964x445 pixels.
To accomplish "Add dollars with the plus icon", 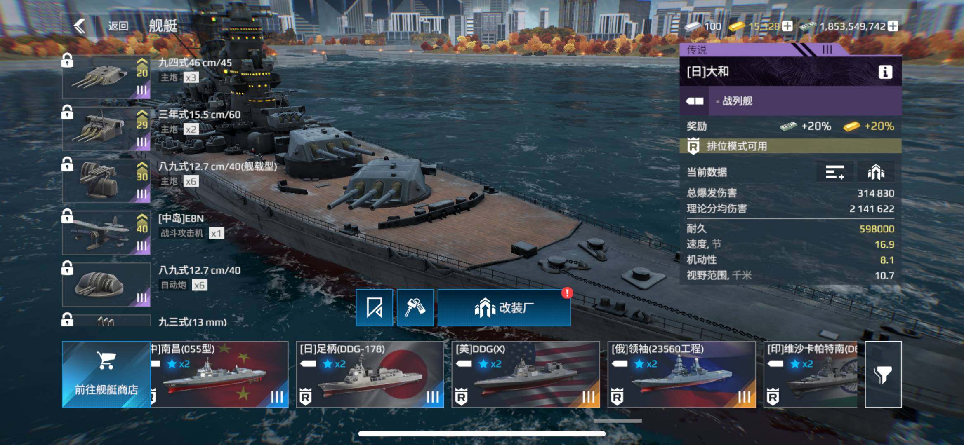I will (893, 26).
